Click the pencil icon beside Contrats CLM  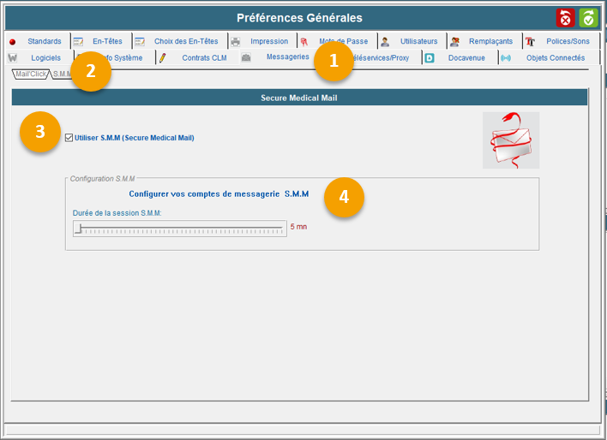pos(162,57)
